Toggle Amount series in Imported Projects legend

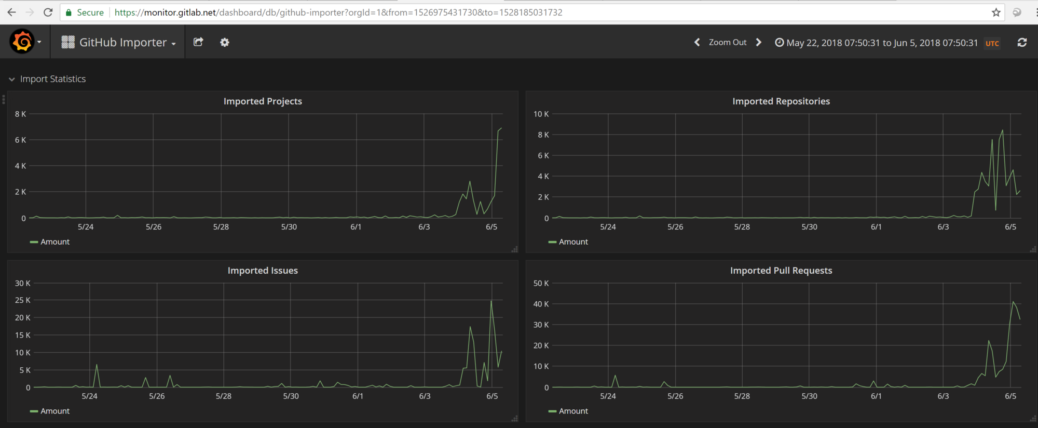(x=54, y=242)
